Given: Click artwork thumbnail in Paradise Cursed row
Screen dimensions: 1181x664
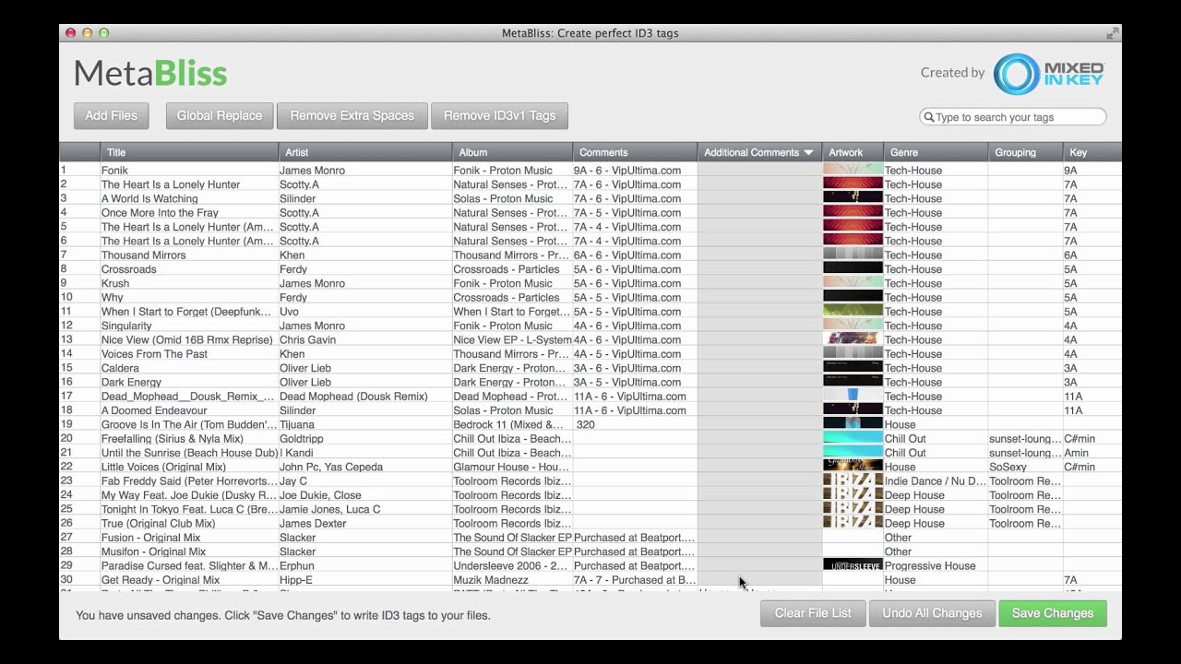Looking at the screenshot, I should click(853, 565).
